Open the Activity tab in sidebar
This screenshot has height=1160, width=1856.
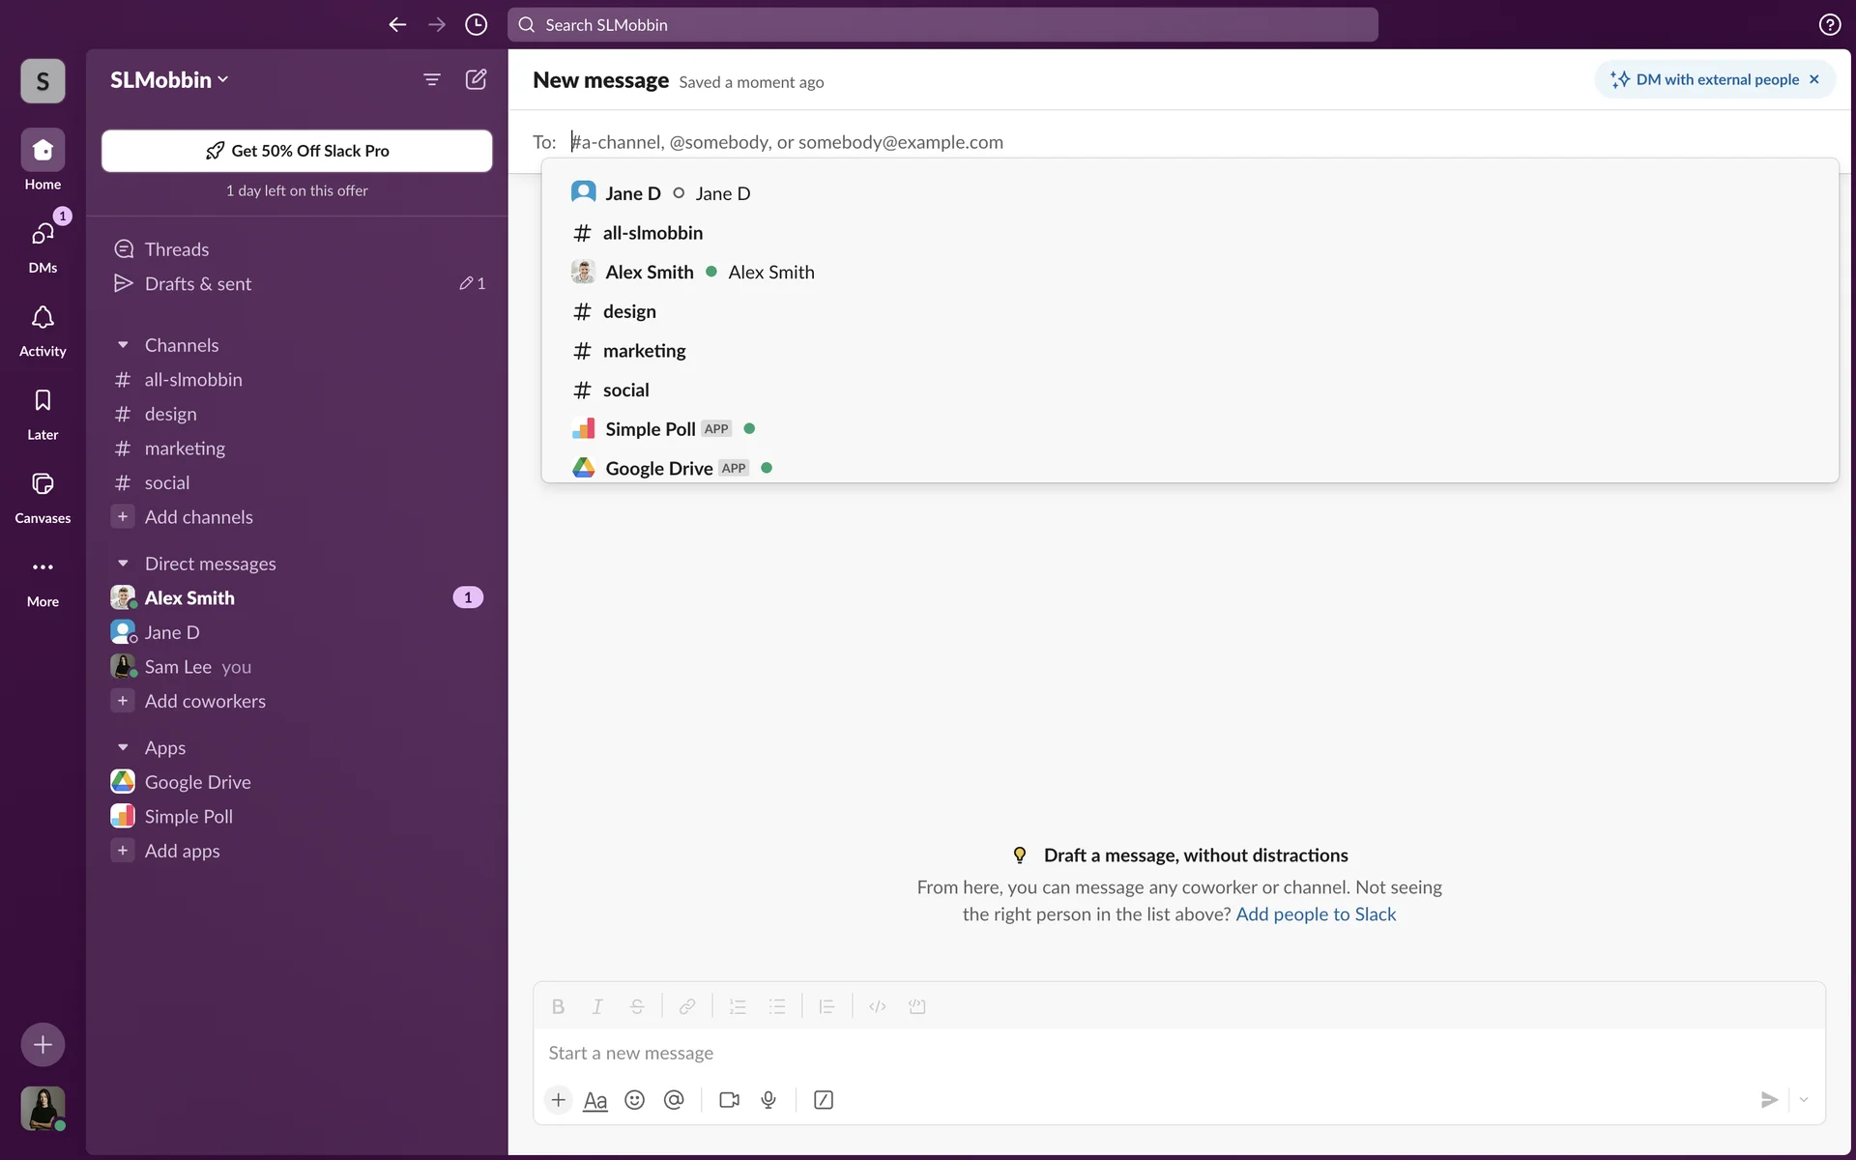tap(43, 329)
